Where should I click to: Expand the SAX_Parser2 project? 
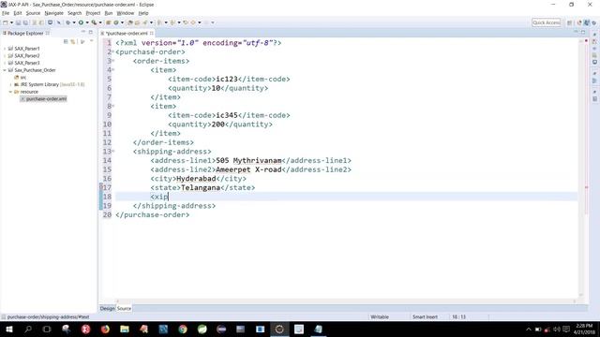click(x=5, y=56)
